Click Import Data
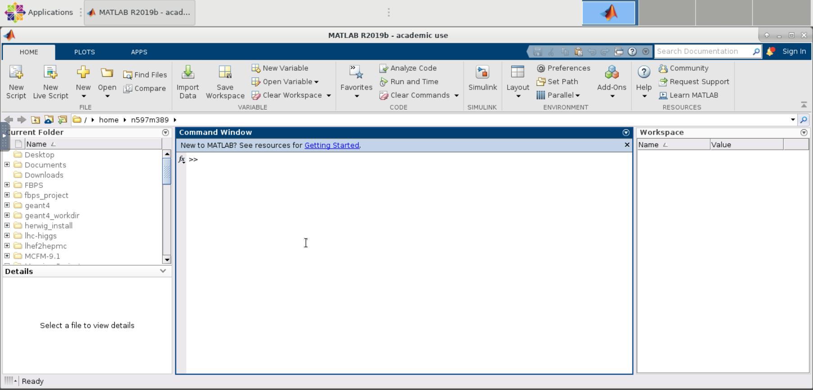813x390 pixels. pos(188,82)
